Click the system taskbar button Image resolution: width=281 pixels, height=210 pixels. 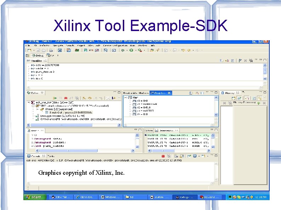tap(160, 197)
